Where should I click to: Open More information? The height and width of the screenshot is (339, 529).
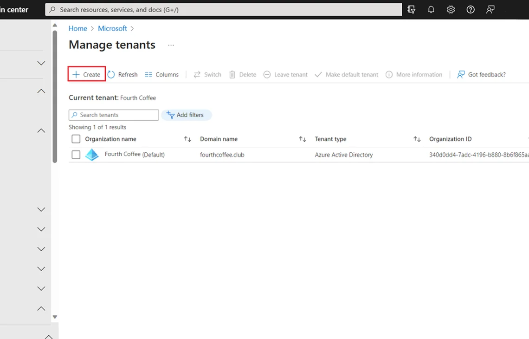point(414,74)
